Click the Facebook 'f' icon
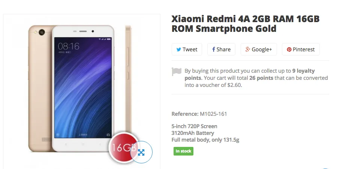Image resolution: width=337 pixels, height=169 pixels. click(213, 49)
